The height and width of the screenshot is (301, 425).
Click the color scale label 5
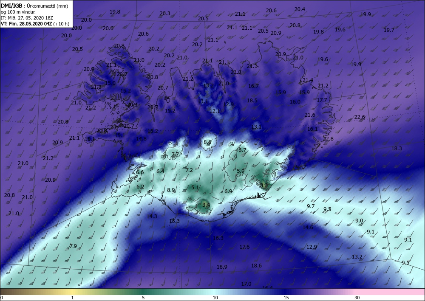coord(143,298)
